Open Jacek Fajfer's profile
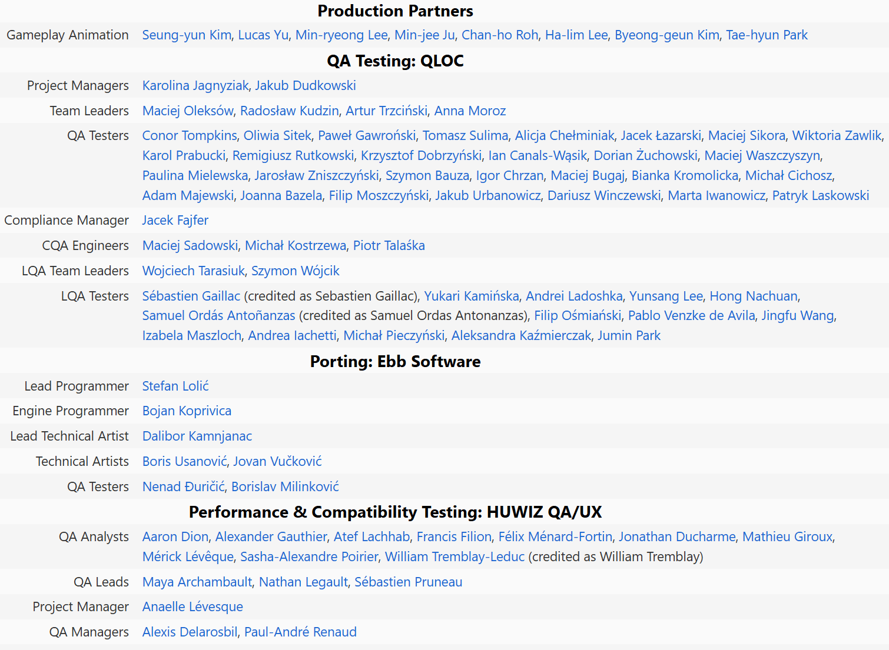This screenshot has height=650, width=889. pos(175,221)
